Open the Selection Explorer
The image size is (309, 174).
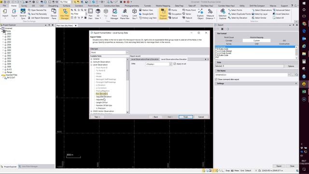coord(223,14)
